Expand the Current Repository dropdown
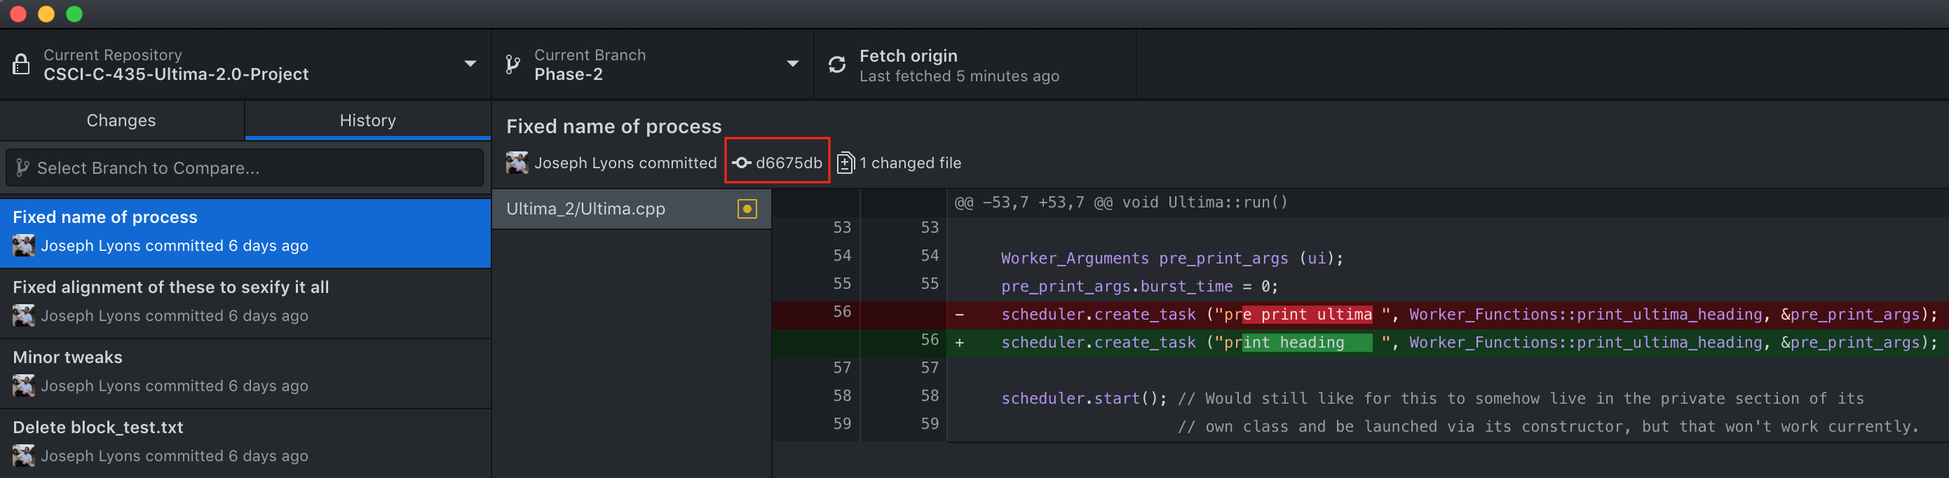The image size is (1949, 478). click(470, 64)
